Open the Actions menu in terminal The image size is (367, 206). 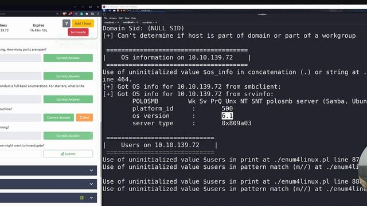[x=113, y=18]
